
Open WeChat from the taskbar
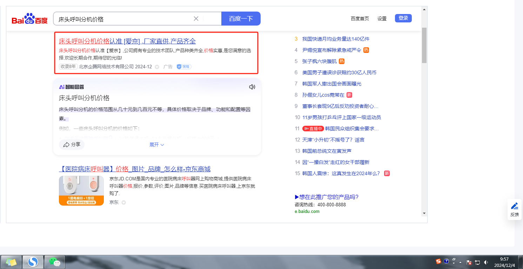click(x=54, y=262)
